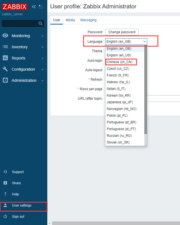The image size is (180, 225).
Task: Expand the Configuration menu chevron
Action: [x=43, y=70]
